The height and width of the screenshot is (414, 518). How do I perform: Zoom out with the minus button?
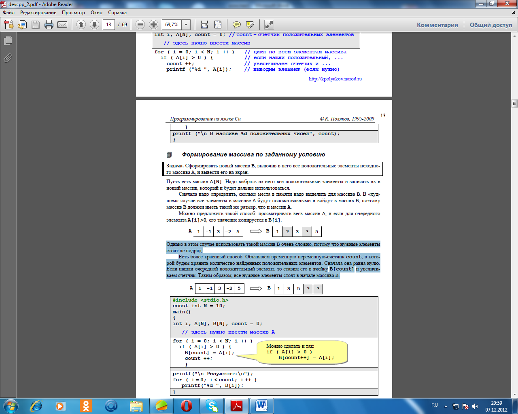coord(140,25)
